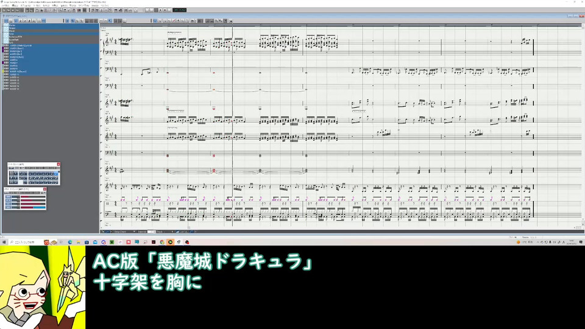
Task: Pick the highlighted note value in note palette
Action: [56, 174]
